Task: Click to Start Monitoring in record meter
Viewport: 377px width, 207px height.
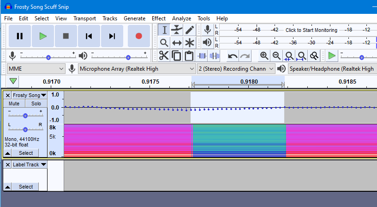Action: pos(311,30)
